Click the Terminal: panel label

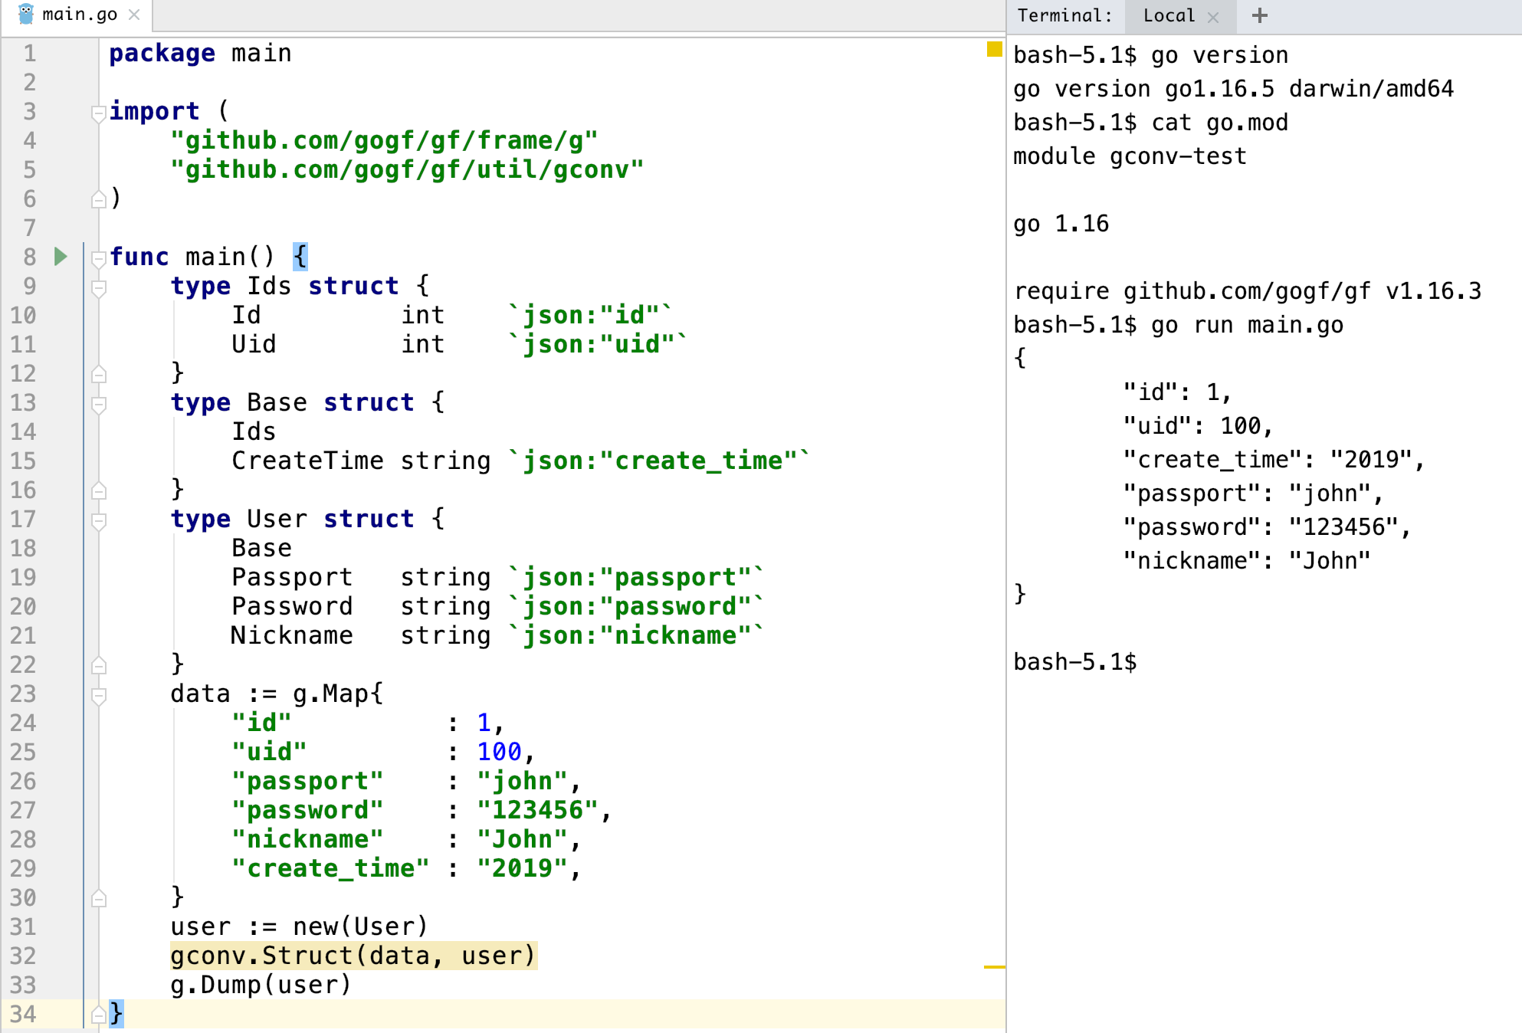pos(1065,15)
